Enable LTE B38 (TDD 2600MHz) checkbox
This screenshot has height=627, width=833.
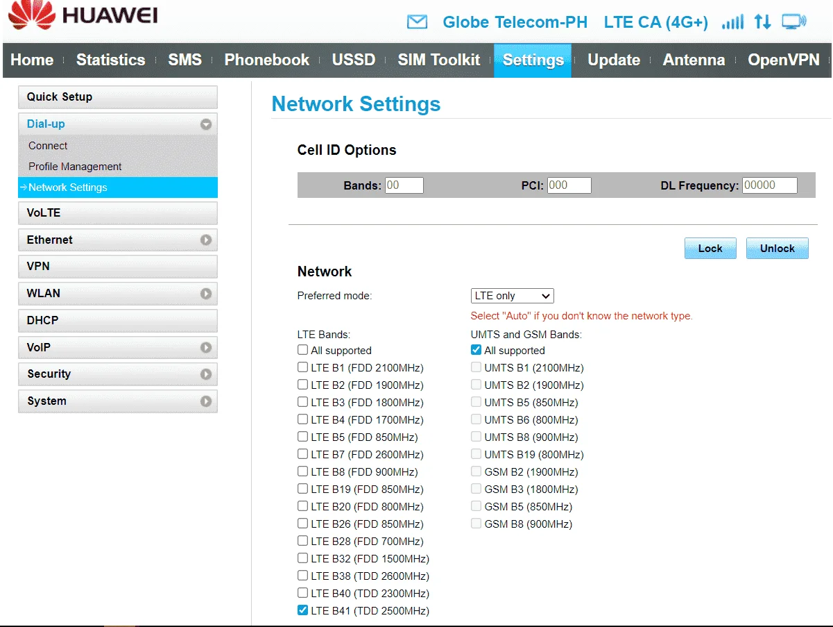(x=302, y=576)
